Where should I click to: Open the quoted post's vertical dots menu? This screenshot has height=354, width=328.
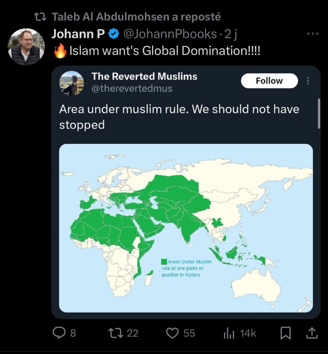click(x=308, y=81)
